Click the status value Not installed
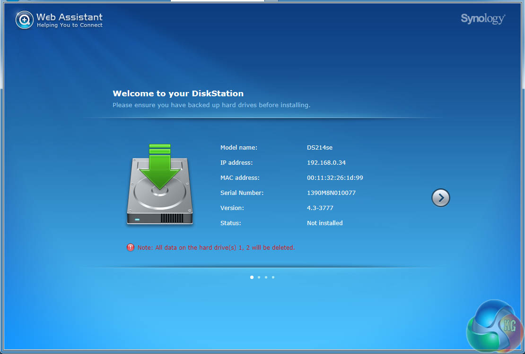This screenshot has width=525, height=354. [325, 223]
